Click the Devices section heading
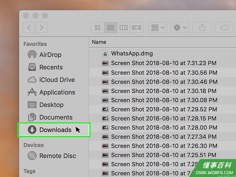The height and width of the screenshot is (177, 236). pos(34,145)
